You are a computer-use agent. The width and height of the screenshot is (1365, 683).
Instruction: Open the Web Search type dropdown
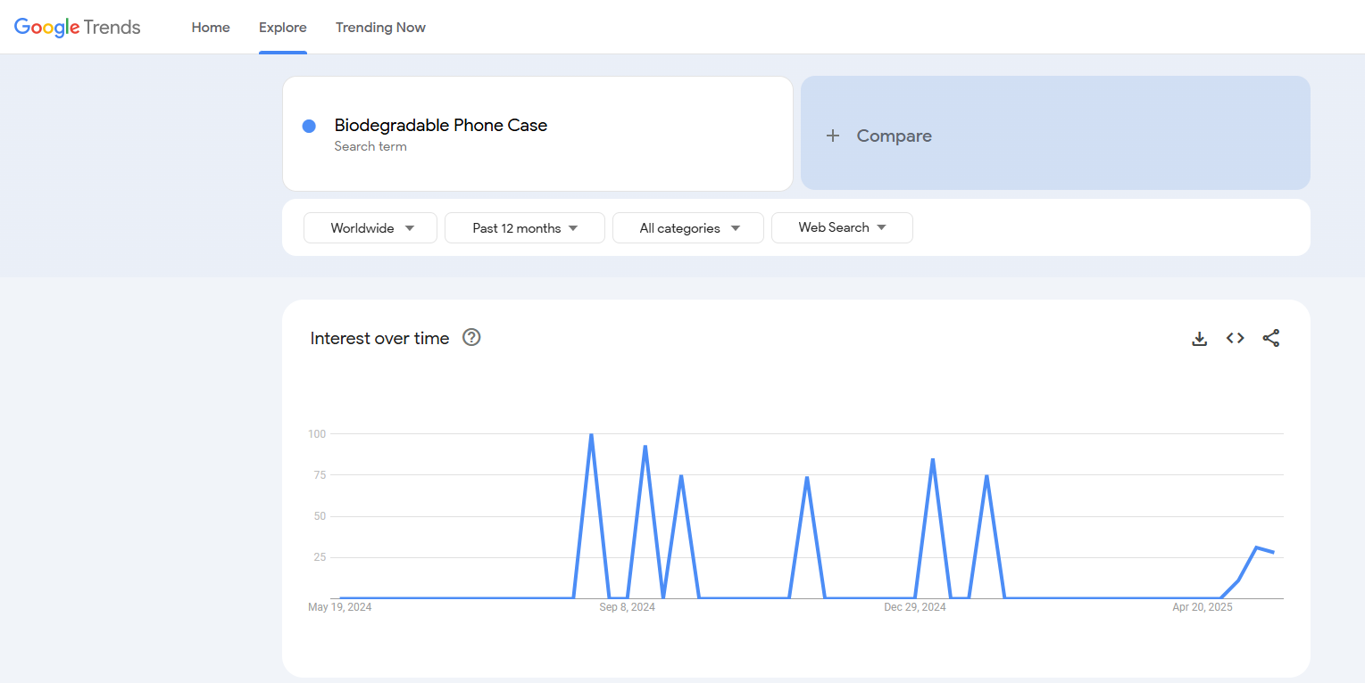tap(842, 227)
